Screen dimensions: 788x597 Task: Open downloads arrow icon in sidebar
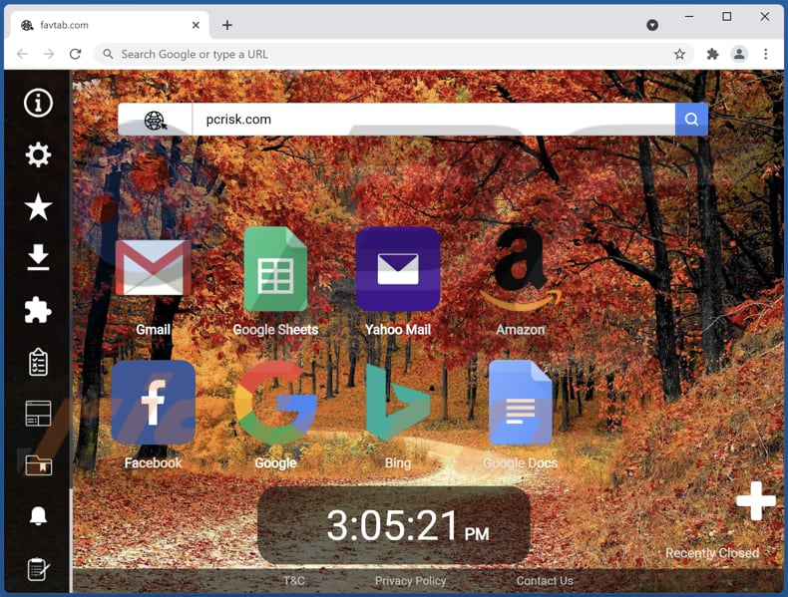point(38,257)
